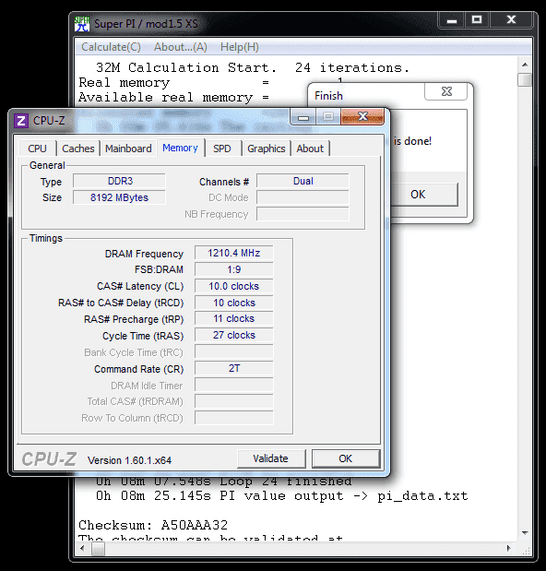Click the horizontal scrollbar left arrow in Super PI
This screenshot has width=546, height=571.
tap(82, 548)
